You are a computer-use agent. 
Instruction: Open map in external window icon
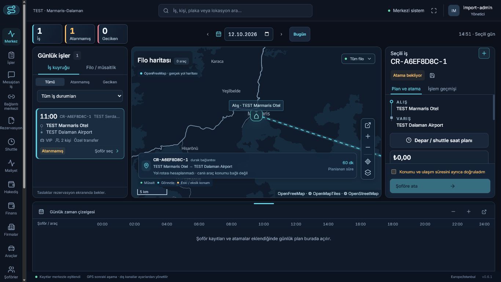pyautogui.click(x=368, y=125)
